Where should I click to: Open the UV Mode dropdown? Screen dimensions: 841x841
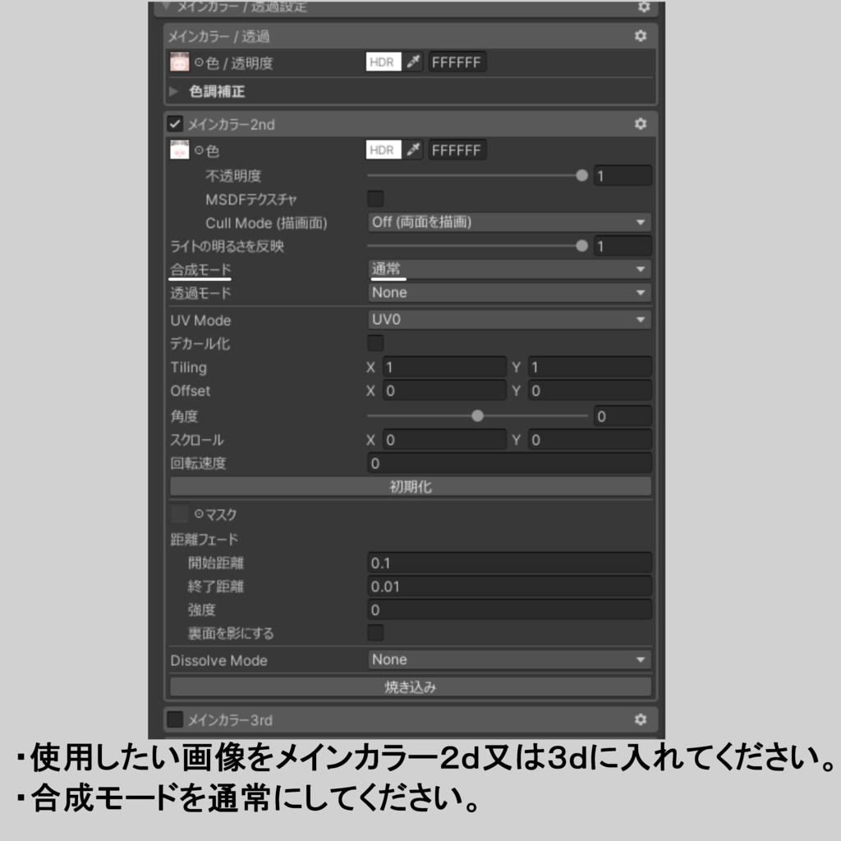(509, 319)
